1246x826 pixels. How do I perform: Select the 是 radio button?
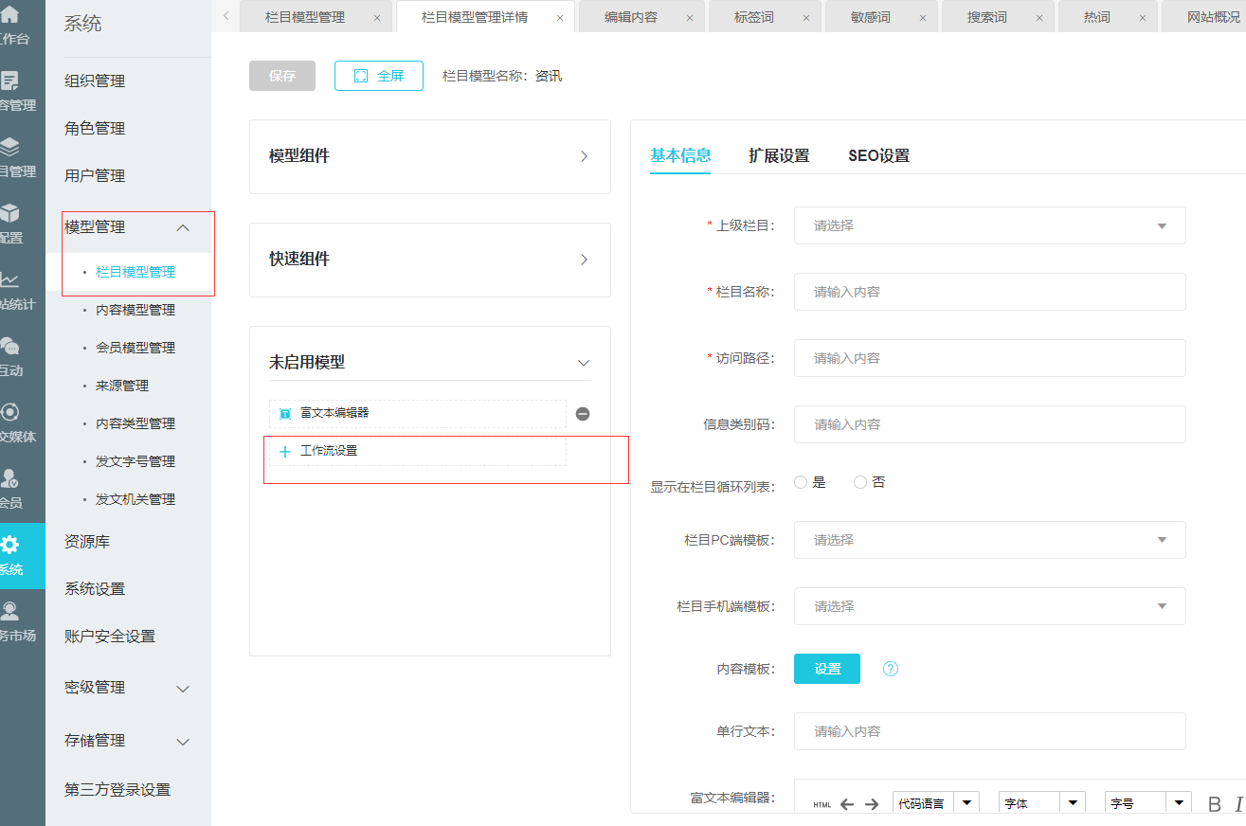pyautogui.click(x=801, y=482)
